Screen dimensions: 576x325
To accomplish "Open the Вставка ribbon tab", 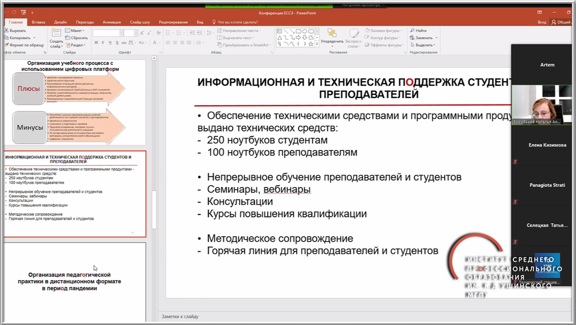I will click(x=38, y=22).
